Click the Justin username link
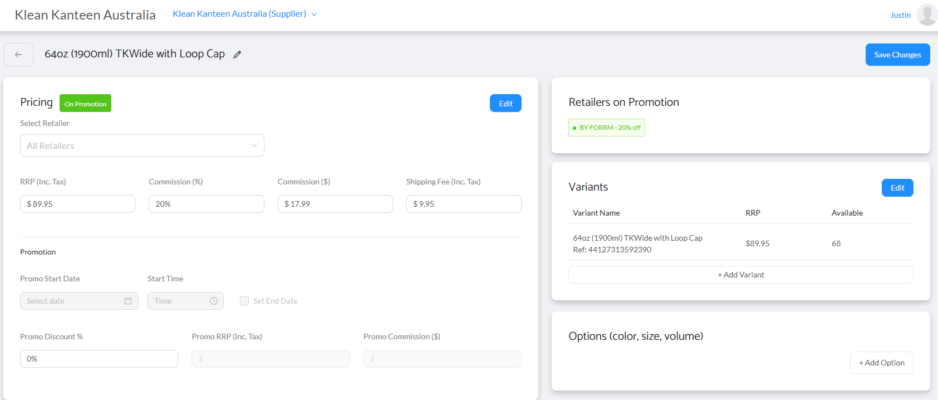This screenshot has height=400, width=938. 900,15
